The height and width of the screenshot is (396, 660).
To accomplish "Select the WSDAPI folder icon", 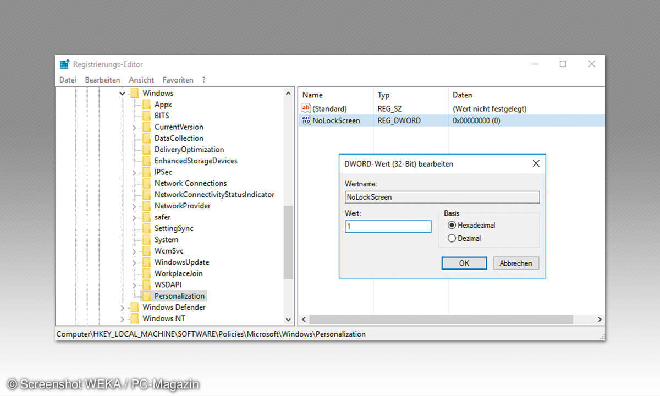I will [x=146, y=285].
